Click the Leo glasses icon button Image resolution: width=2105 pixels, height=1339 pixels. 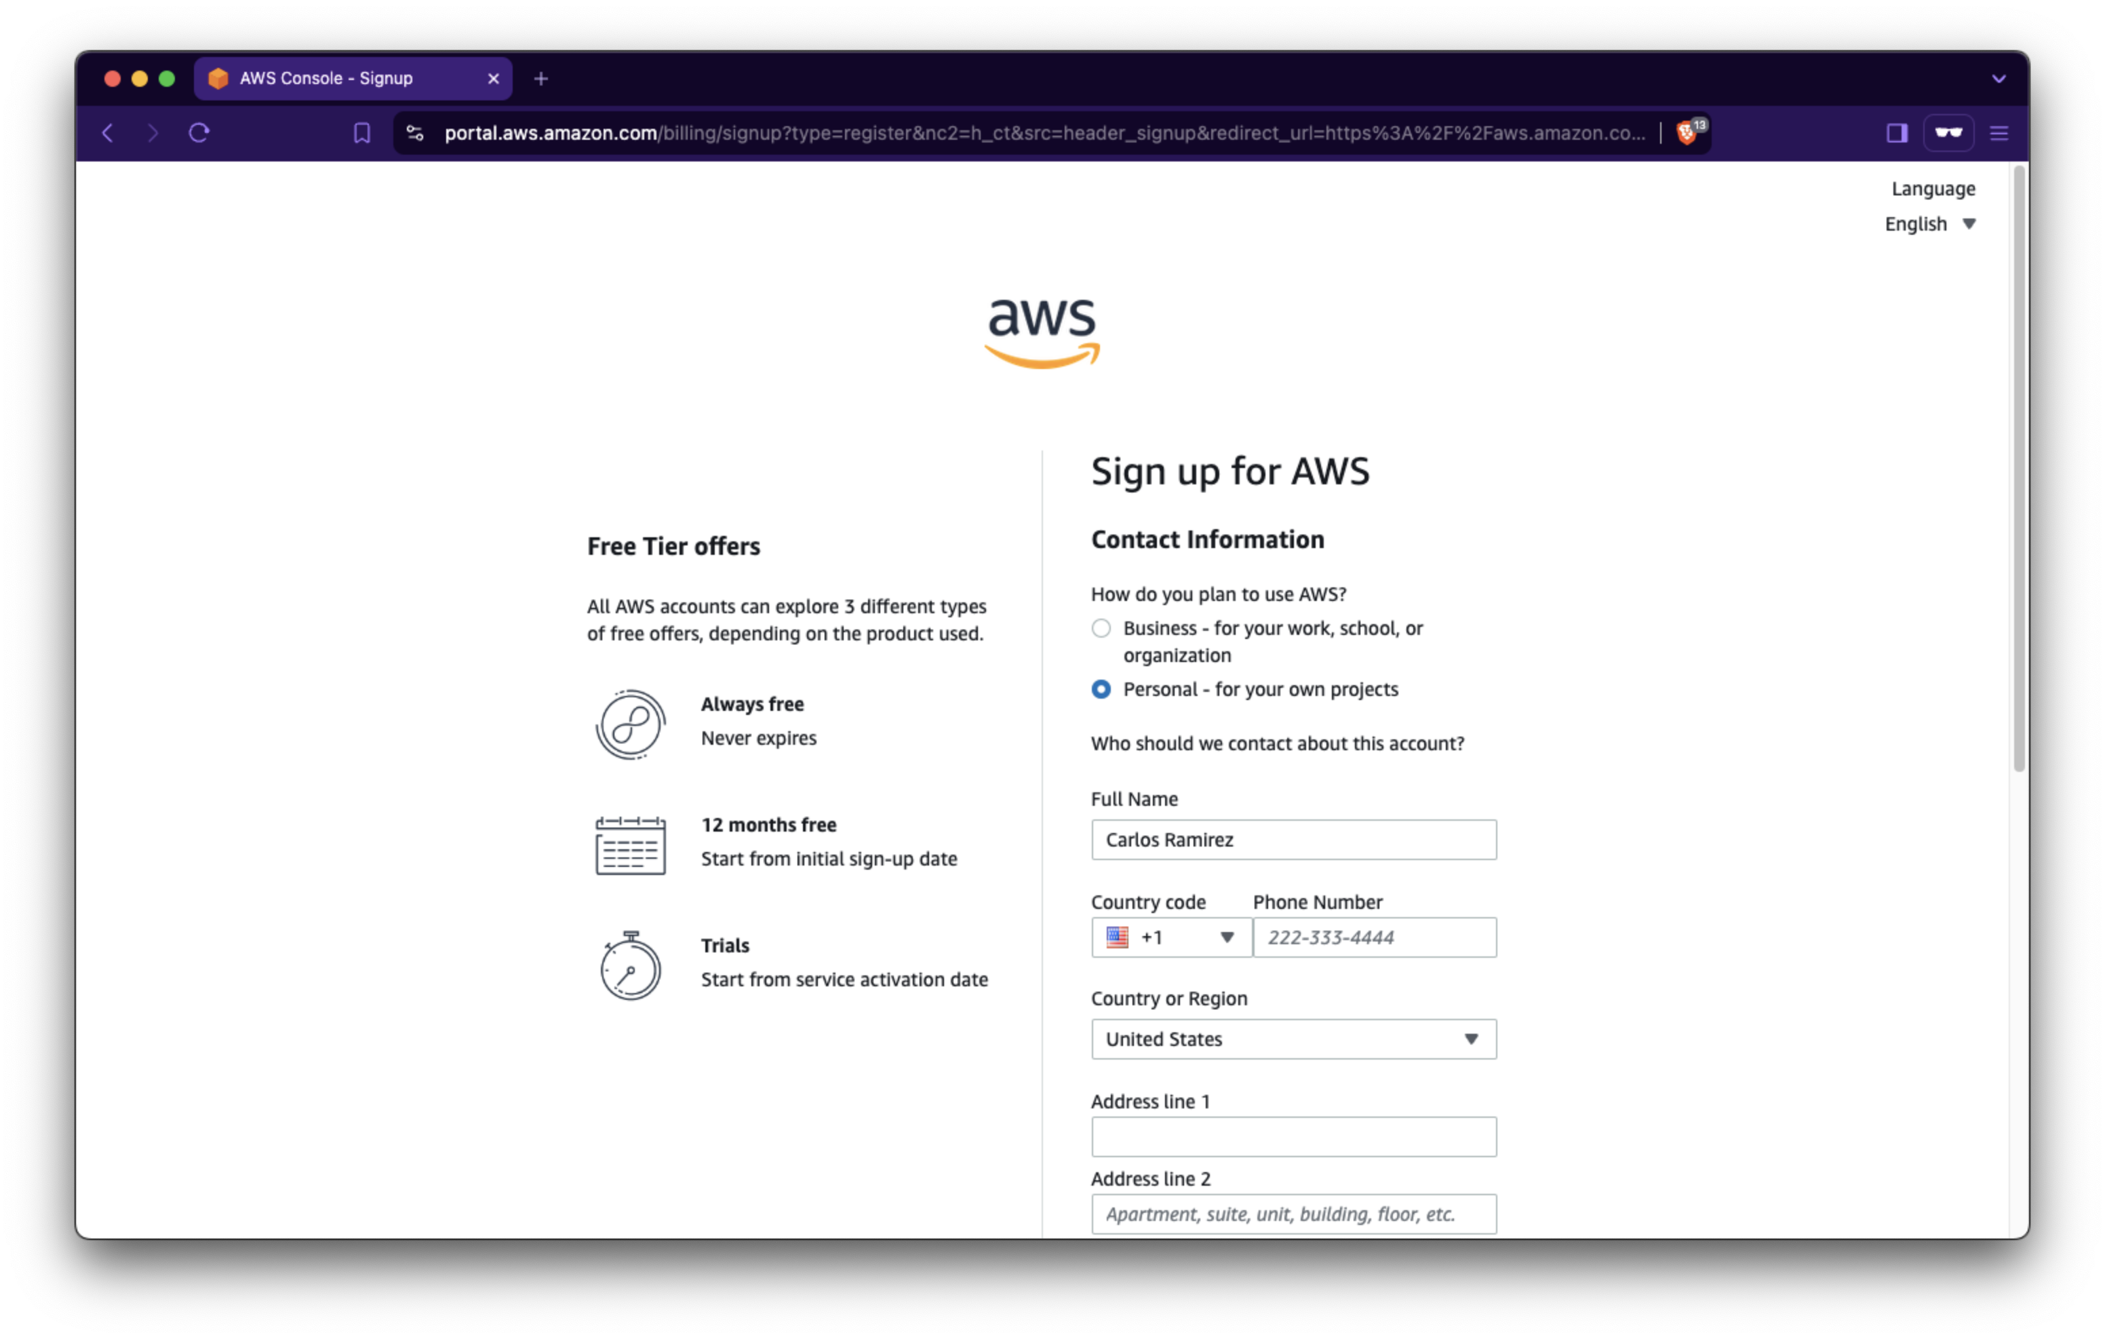pos(1948,133)
